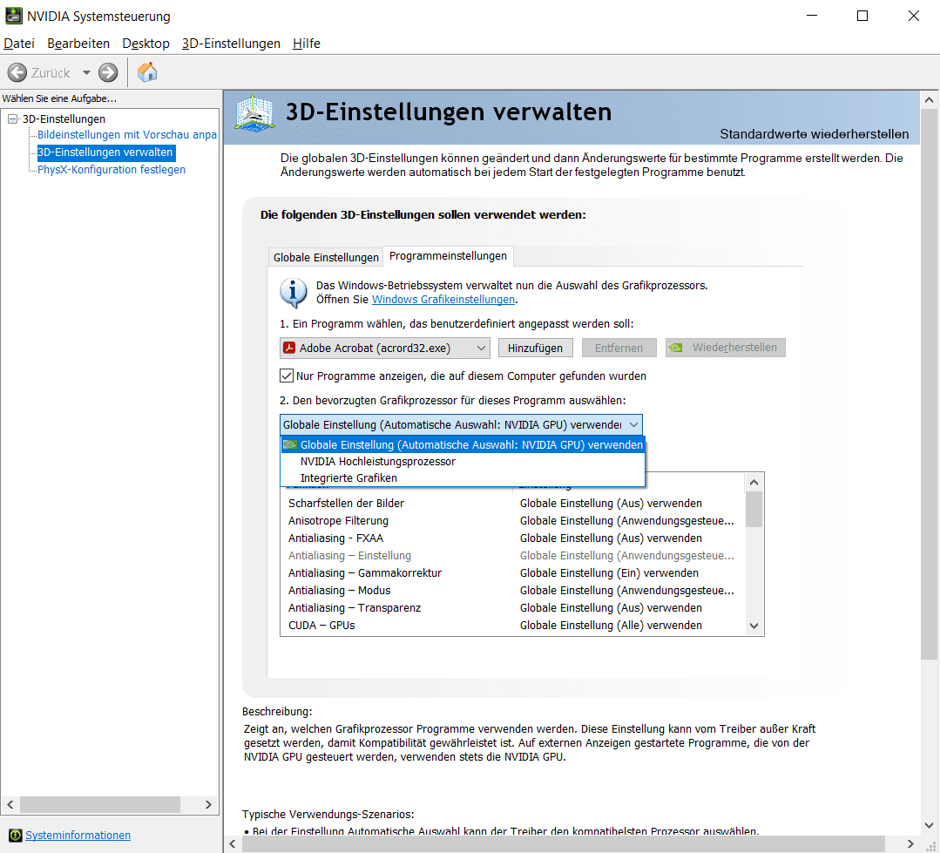Select 'CUDA – GPUs' setting row
The height and width of the screenshot is (853, 940).
click(512, 625)
